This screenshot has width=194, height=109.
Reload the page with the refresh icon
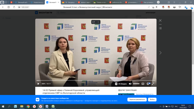pyautogui.click(x=14, y=7)
